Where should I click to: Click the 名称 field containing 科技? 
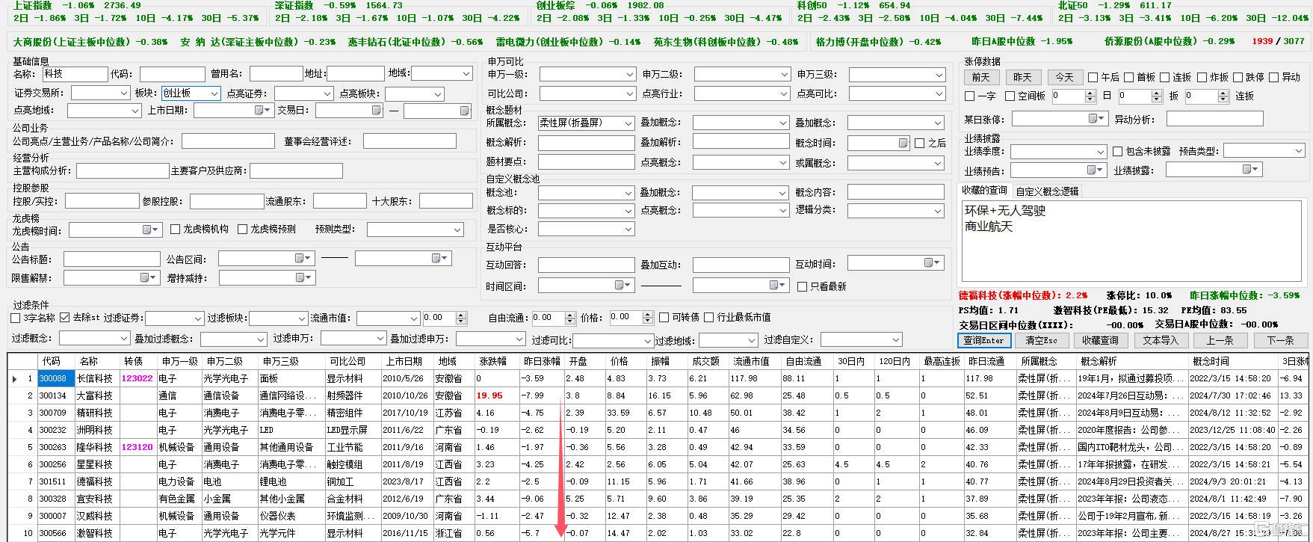[75, 74]
